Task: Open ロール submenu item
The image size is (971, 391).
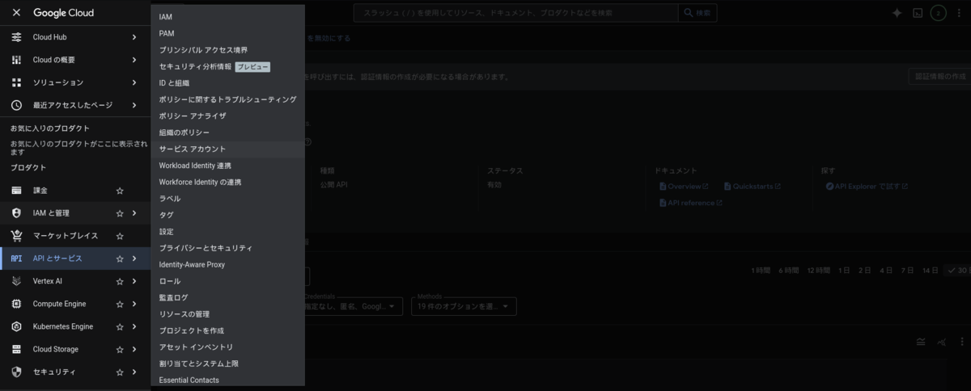Action: point(227,281)
